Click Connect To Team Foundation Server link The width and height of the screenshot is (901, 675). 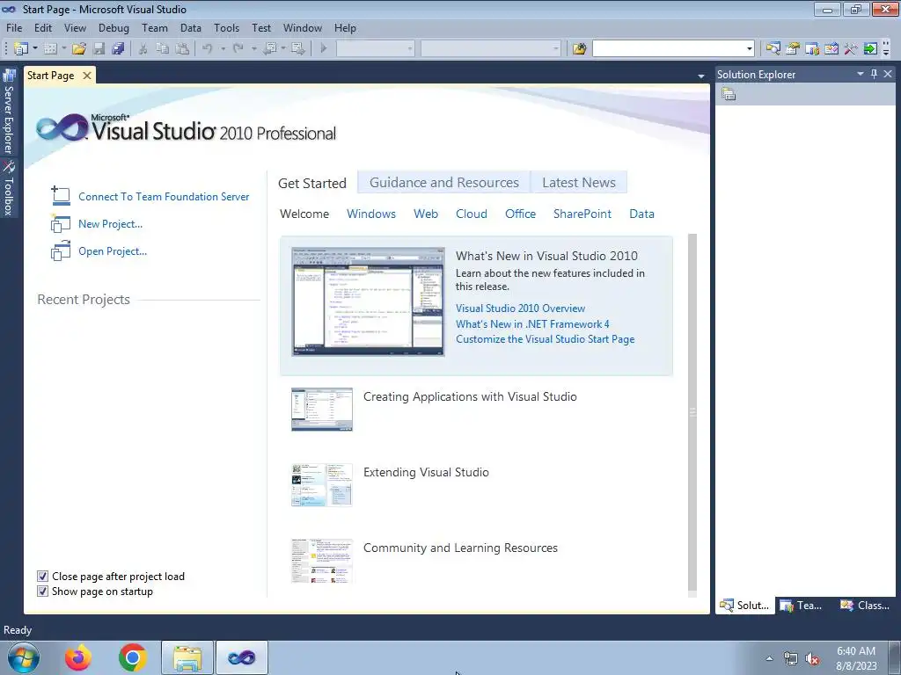(164, 196)
